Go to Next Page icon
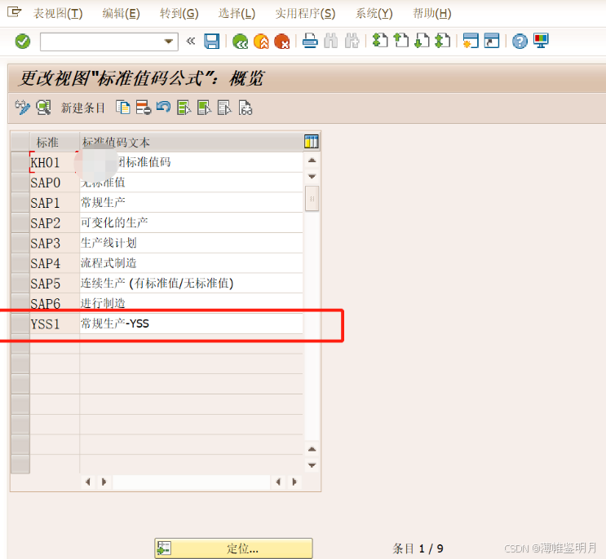The width and height of the screenshot is (606, 559). coord(422,41)
